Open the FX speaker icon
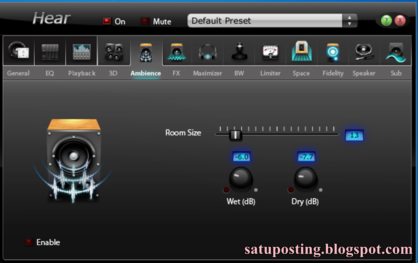The height and width of the screenshot is (263, 418). pos(176,52)
